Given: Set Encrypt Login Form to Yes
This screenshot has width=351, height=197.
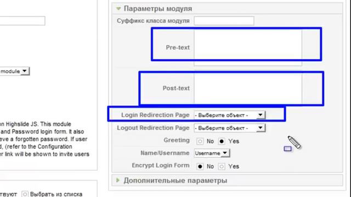Looking at the screenshot, I should (x=222, y=166).
